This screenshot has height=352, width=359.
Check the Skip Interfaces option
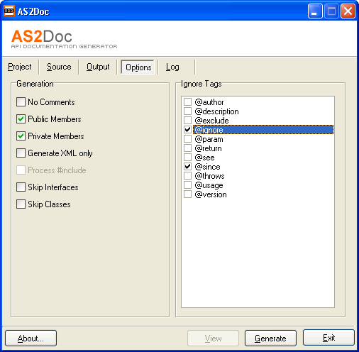pyautogui.click(x=21, y=187)
